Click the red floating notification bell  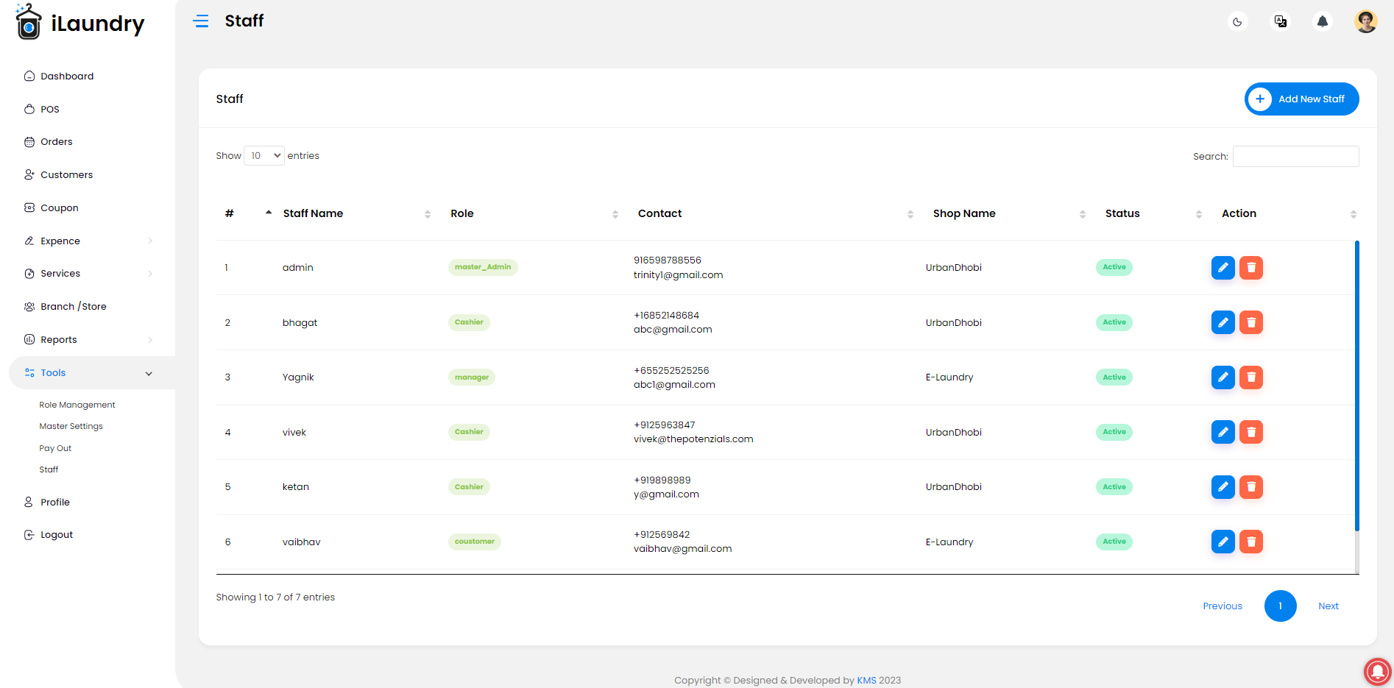click(1378, 671)
